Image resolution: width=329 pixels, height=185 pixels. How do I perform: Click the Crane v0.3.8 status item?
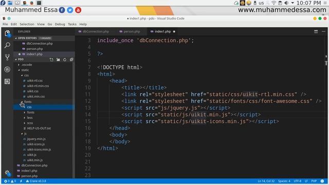point(36,181)
